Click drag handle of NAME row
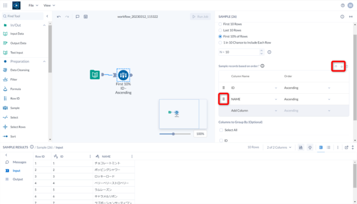 coord(224,99)
